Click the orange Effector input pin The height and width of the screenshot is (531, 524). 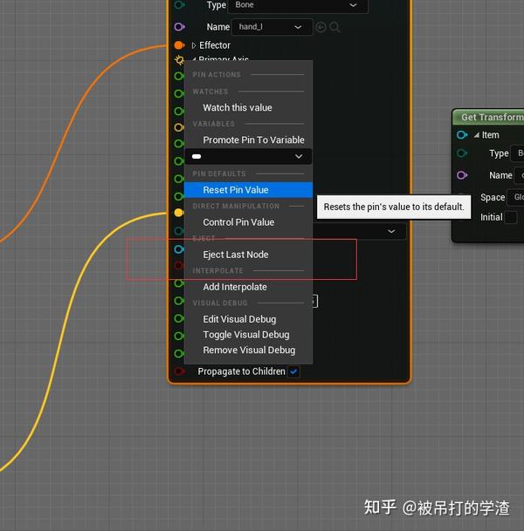(x=179, y=45)
